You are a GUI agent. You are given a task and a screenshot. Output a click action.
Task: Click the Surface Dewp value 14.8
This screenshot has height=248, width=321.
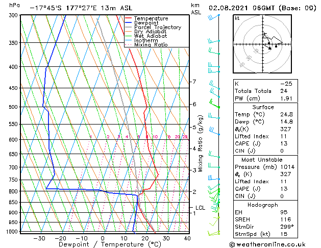click(286, 121)
